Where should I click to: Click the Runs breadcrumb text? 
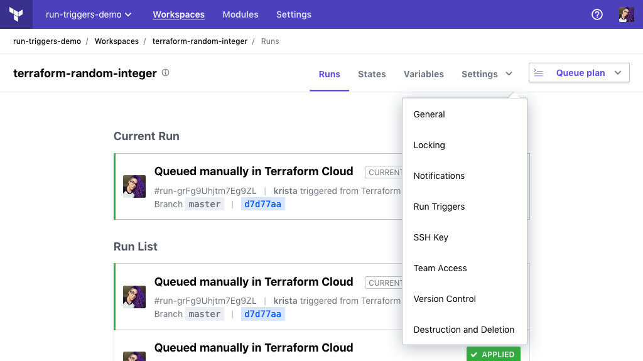[270, 41]
